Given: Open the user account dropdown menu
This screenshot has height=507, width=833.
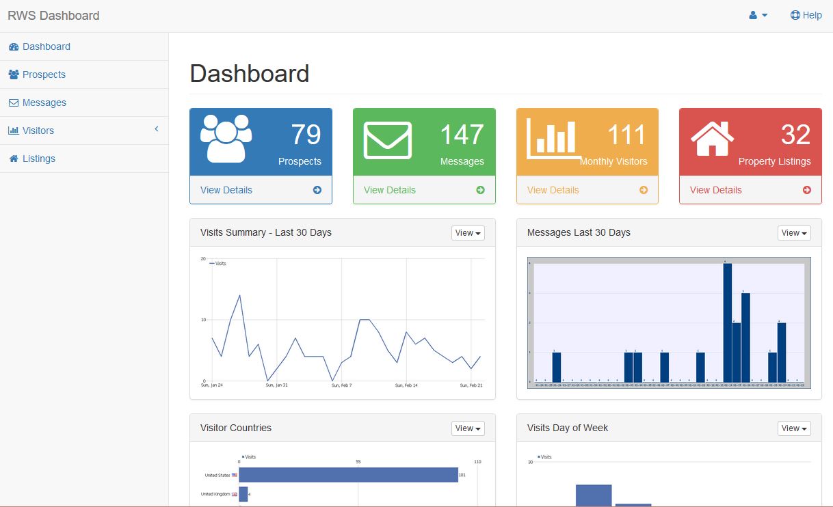Looking at the screenshot, I should pyautogui.click(x=758, y=15).
